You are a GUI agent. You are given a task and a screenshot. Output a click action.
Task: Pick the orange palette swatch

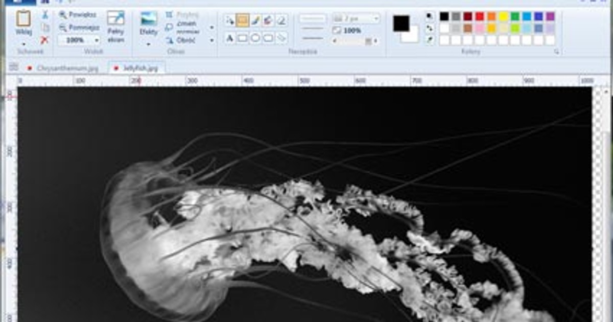click(x=491, y=16)
